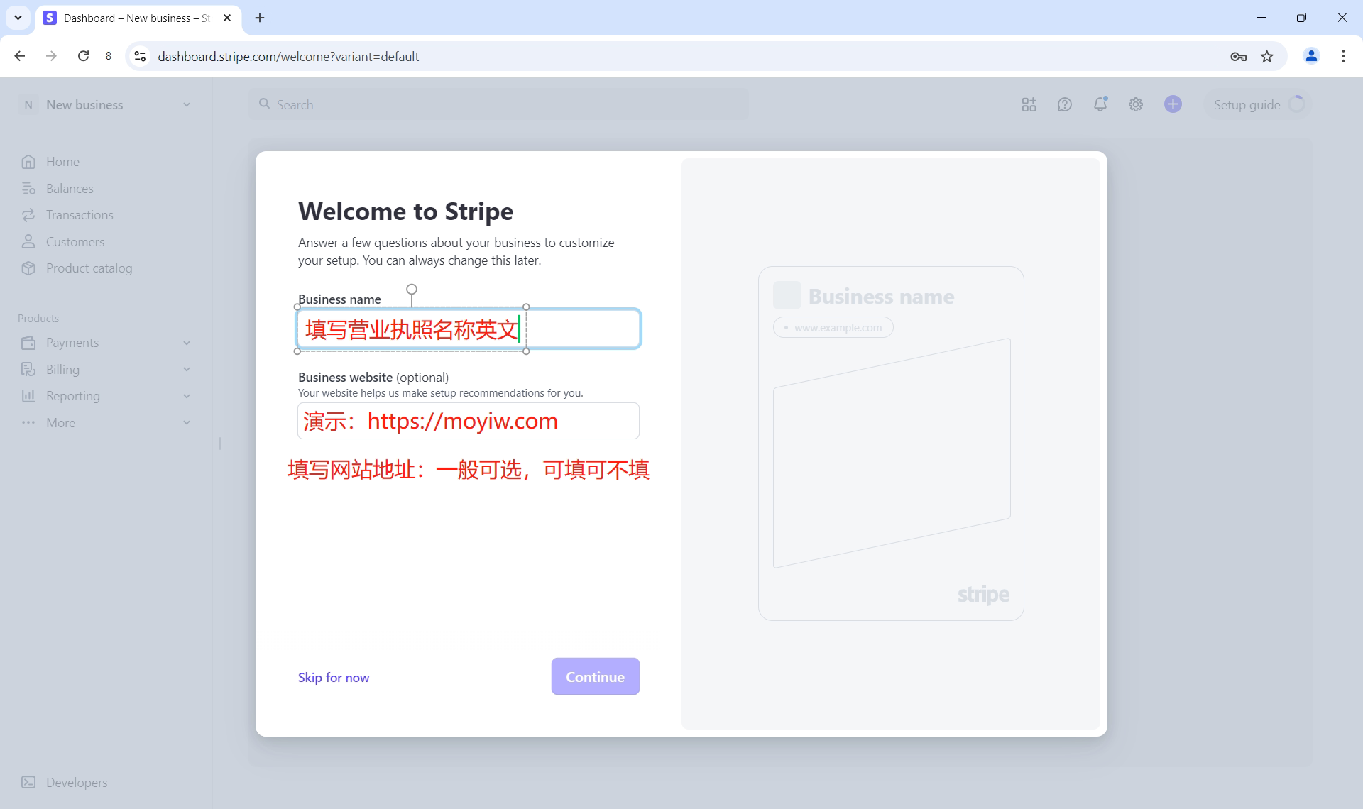
Task: Switch to the Dashboard browser tab
Action: [128, 18]
